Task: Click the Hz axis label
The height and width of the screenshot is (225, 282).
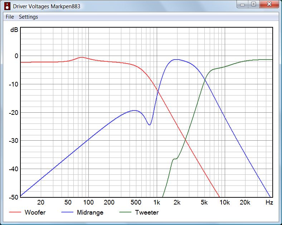Action: click(x=269, y=202)
